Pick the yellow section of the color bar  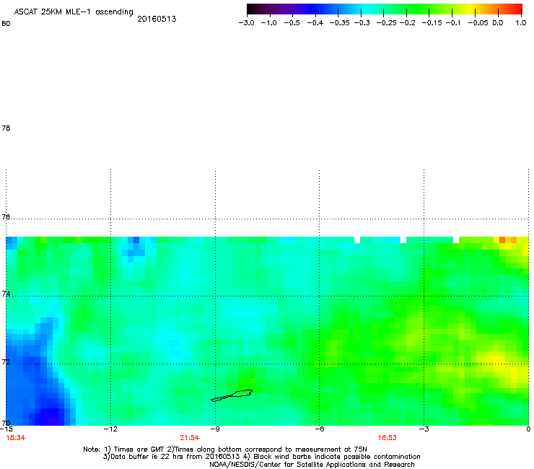tap(471, 9)
